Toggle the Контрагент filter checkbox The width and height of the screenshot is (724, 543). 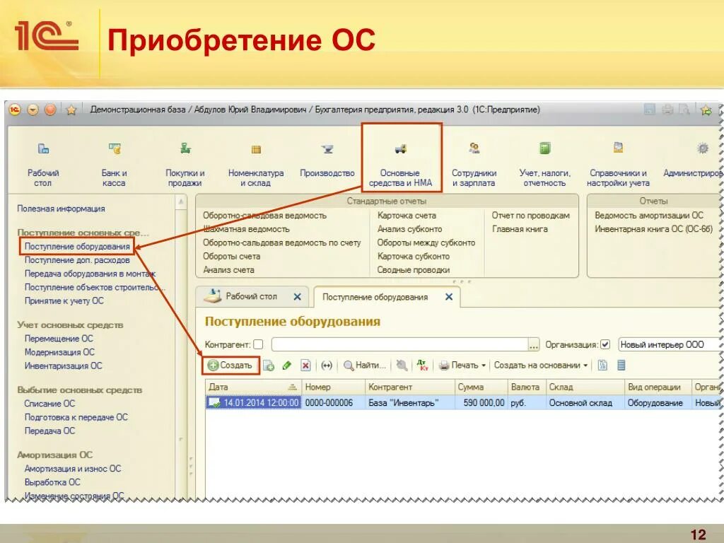[x=258, y=344]
